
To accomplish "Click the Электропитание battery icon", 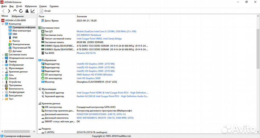I will [10, 44].
